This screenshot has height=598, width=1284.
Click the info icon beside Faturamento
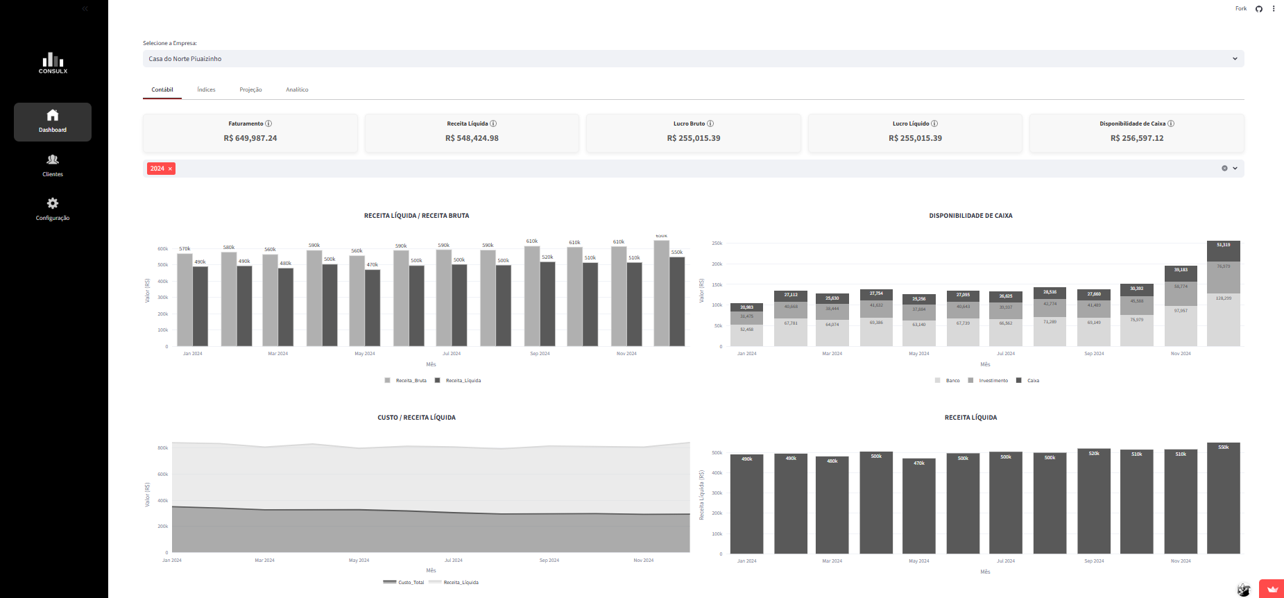tap(268, 123)
